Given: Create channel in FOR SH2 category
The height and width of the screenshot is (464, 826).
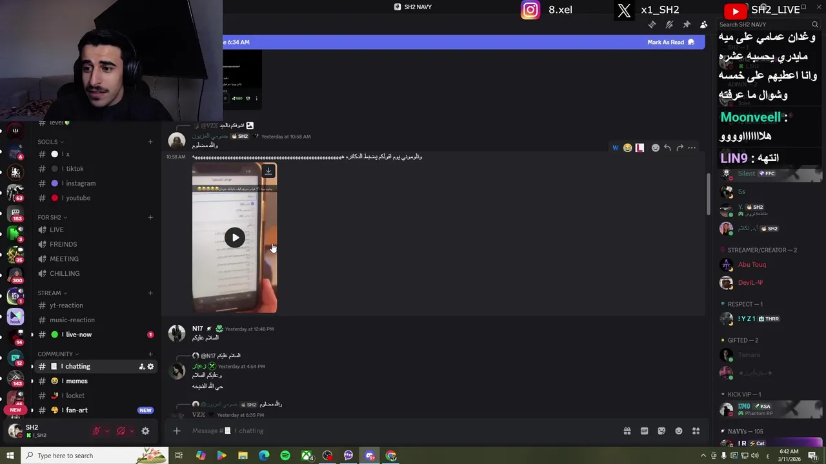Looking at the screenshot, I should [150, 217].
